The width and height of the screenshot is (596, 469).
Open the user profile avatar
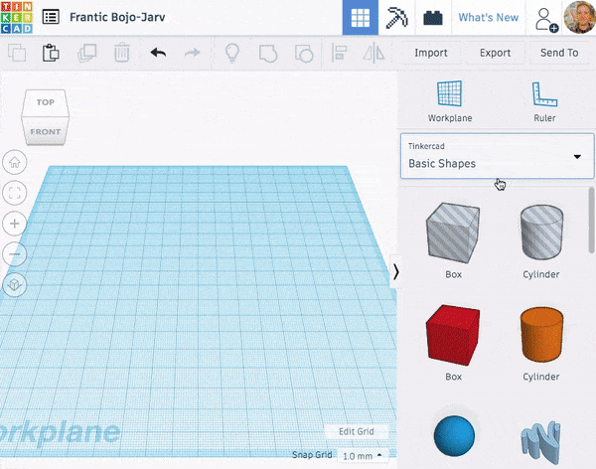579,18
